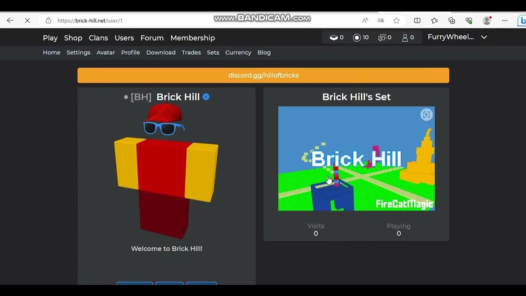Click the screenshot search icon on set image
This screenshot has height=296, width=526.
[427, 115]
